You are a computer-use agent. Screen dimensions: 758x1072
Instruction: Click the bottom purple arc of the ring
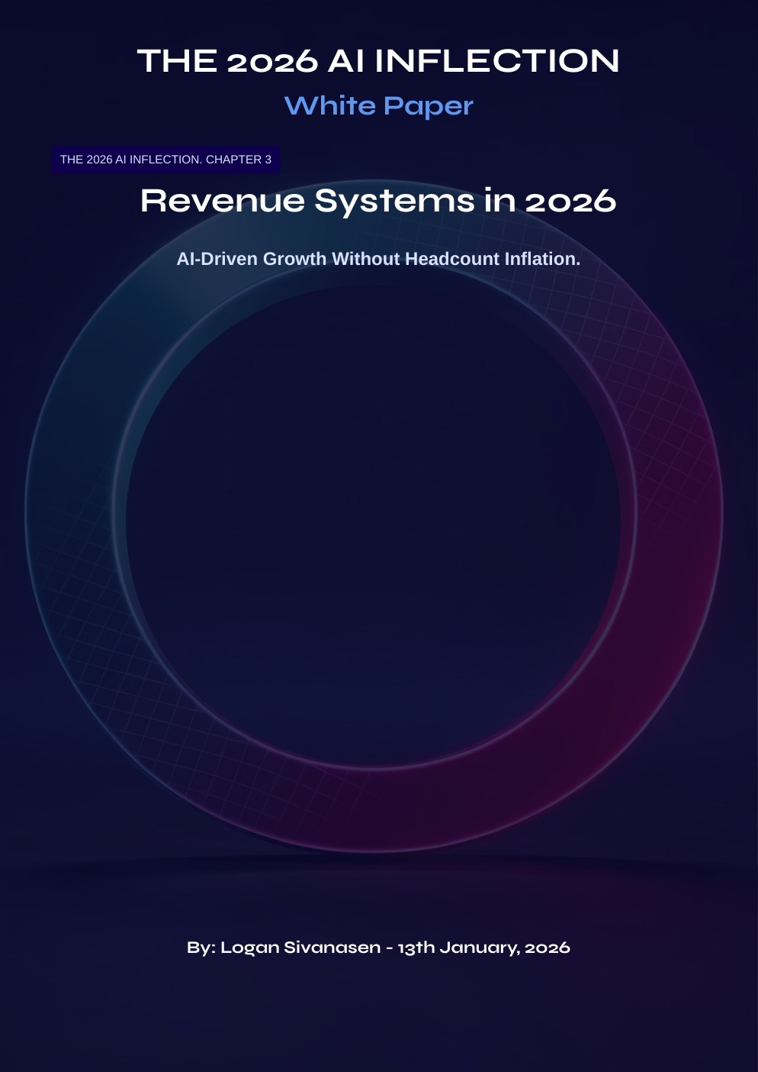click(374, 809)
